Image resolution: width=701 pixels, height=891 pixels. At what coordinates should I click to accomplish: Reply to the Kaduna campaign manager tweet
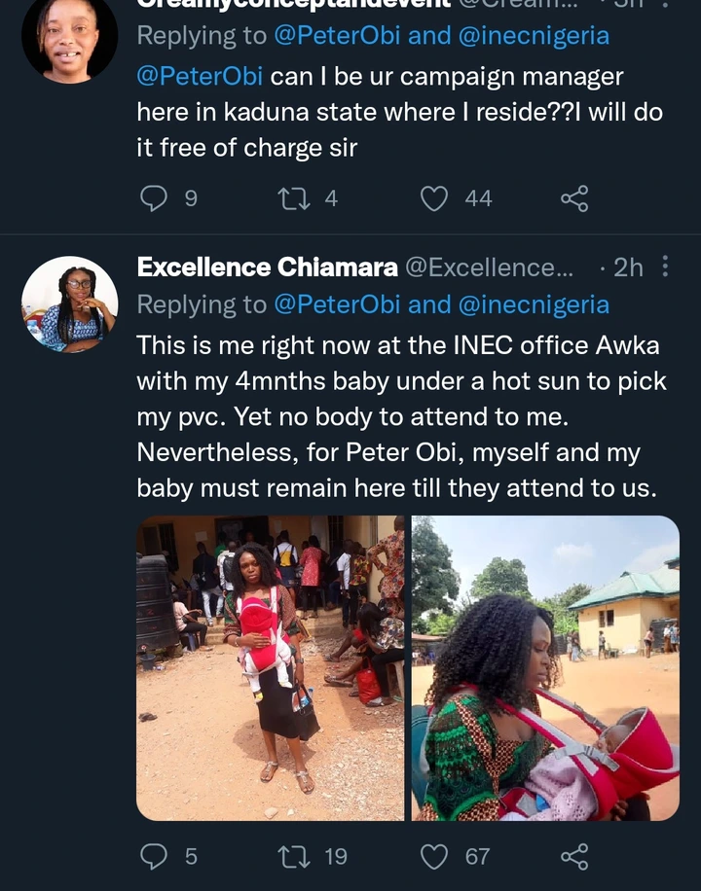155,198
